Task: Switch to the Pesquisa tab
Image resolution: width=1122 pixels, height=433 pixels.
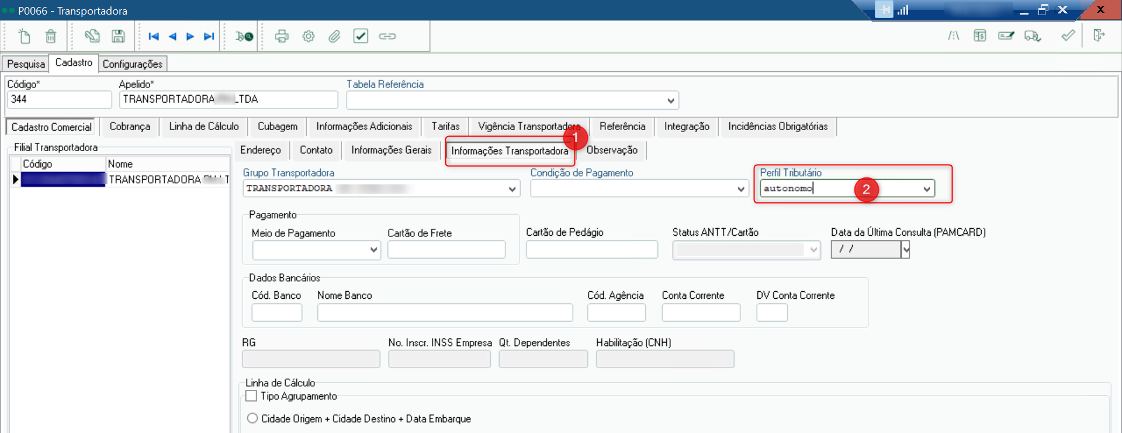Action: (26, 64)
